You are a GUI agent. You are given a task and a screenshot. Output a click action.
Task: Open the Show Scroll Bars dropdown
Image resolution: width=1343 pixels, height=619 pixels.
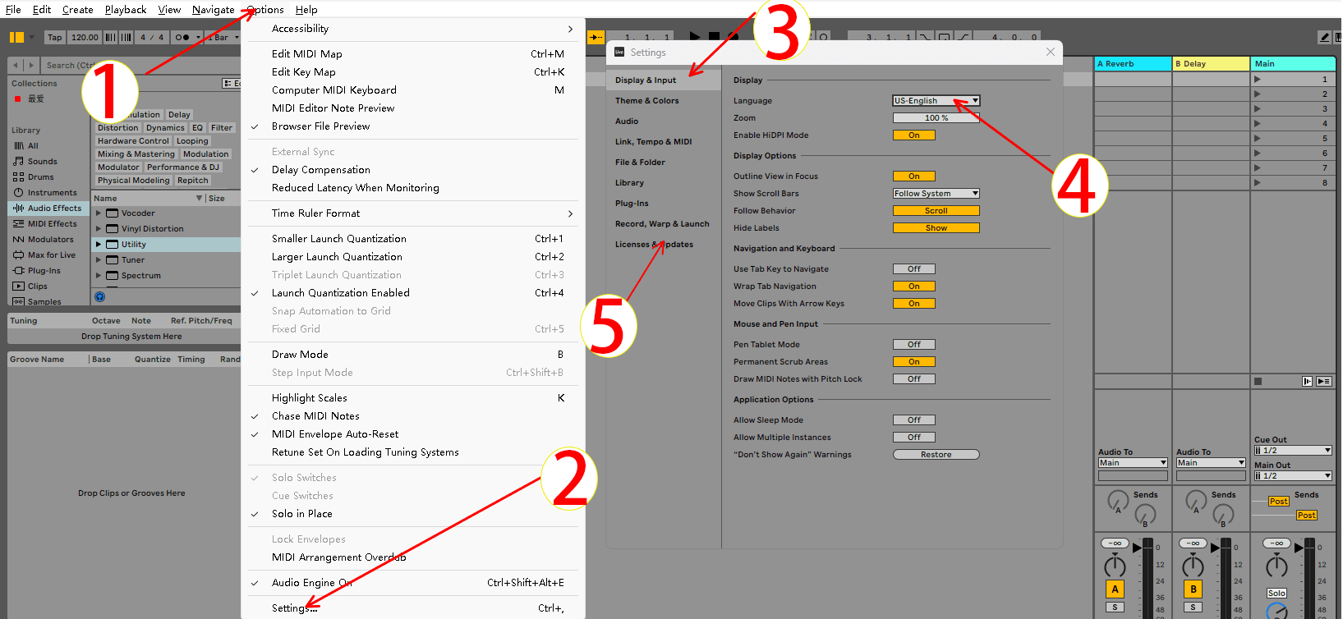936,194
